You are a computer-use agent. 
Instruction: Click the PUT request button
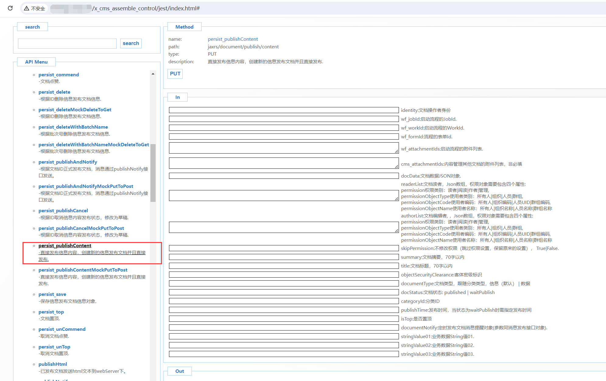click(x=175, y=74)
